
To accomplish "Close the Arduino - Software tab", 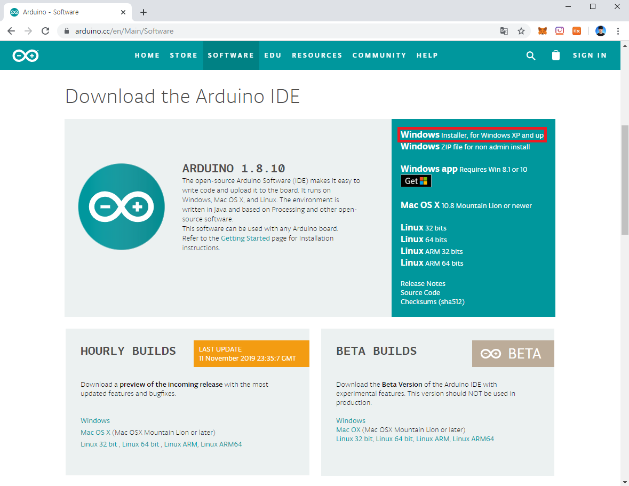I will (x=123, y=12).
